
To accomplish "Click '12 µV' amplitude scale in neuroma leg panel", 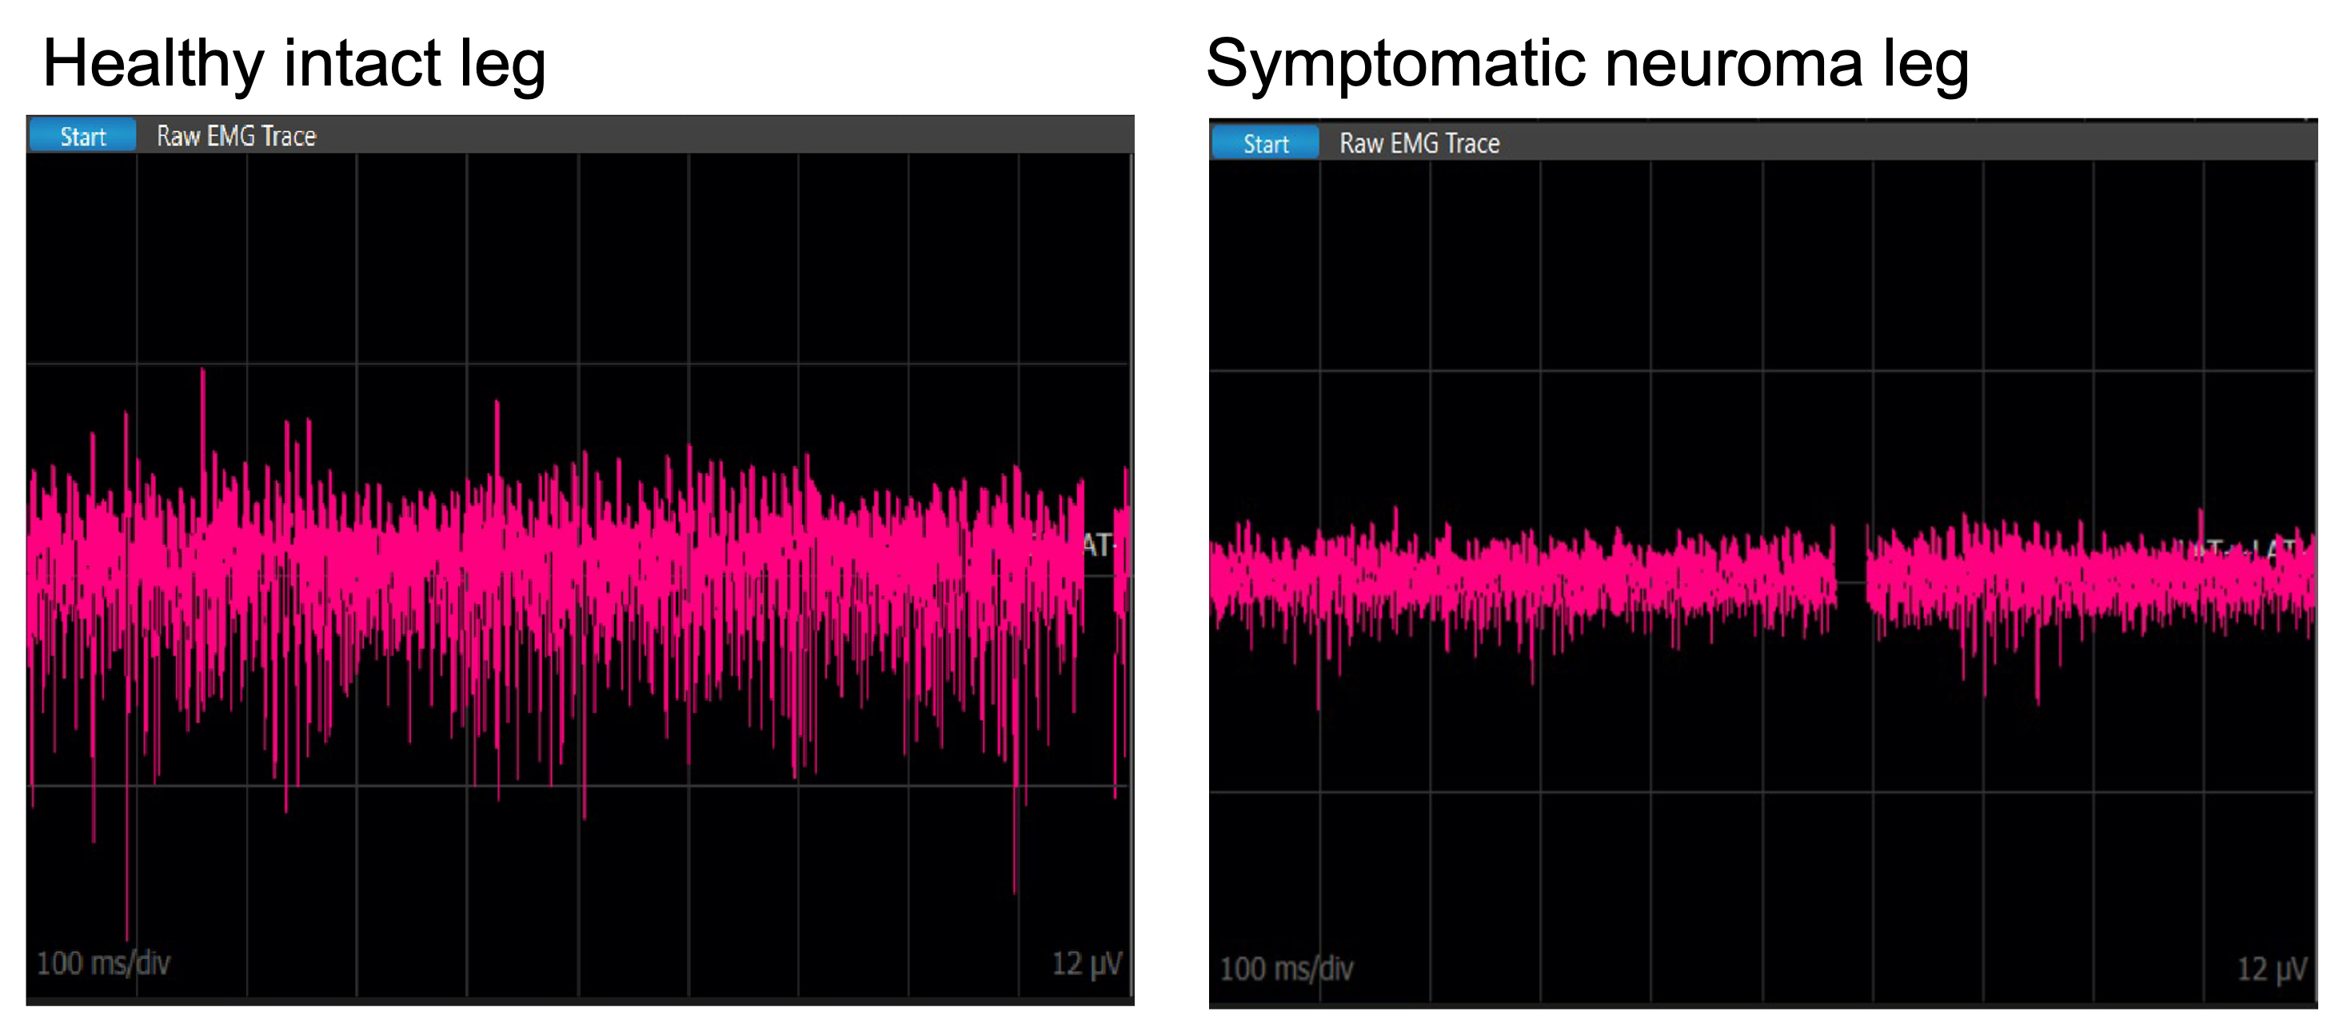I will pos(2271,969).
